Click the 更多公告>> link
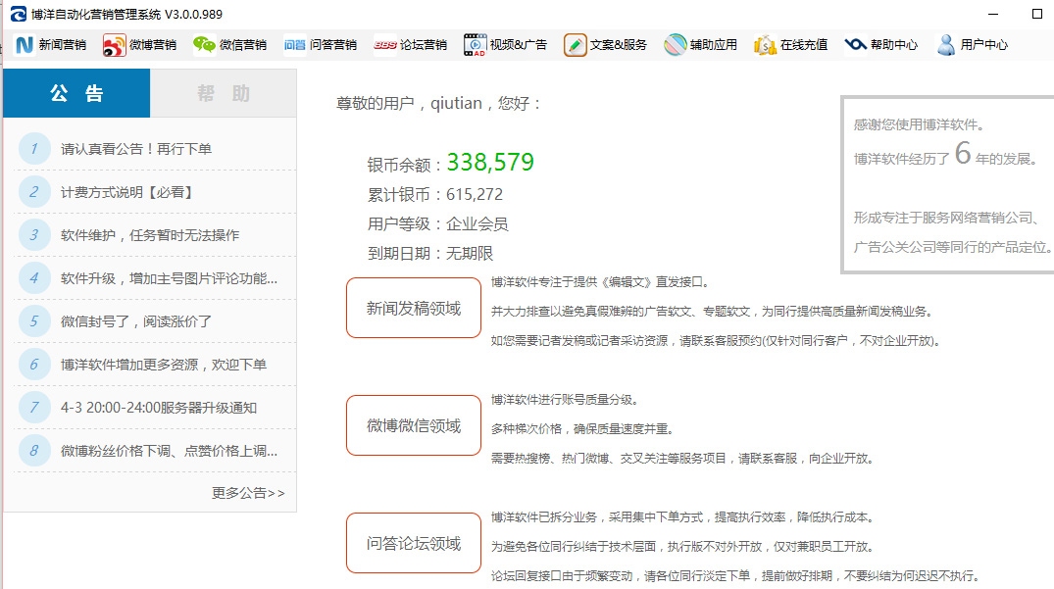The height and width of the screenshot is (589, 1054). click(248, 493)
